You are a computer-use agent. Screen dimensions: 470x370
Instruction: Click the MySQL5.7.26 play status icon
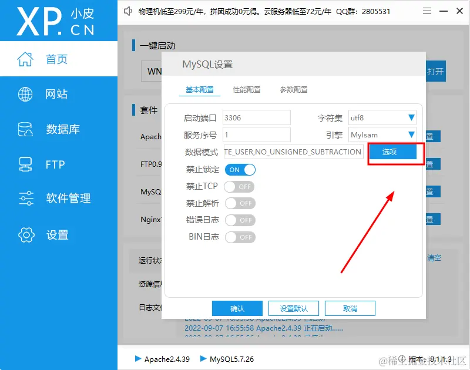203,358
